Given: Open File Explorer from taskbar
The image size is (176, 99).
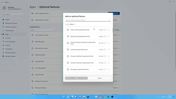Looking at the screenshot, I should coord(84,97).
